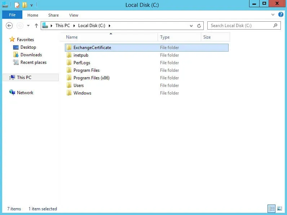This screenshot has width=287, height=215.
Task: Click the drive icon in title bar
Action: click(x=5, y=5)
